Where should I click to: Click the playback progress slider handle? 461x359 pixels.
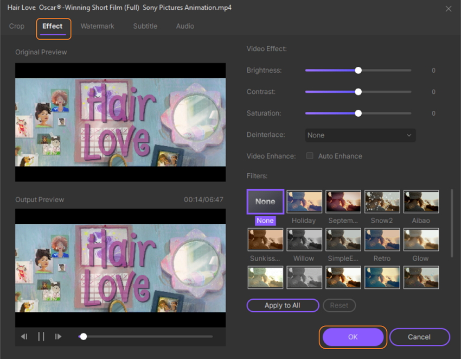84,336
